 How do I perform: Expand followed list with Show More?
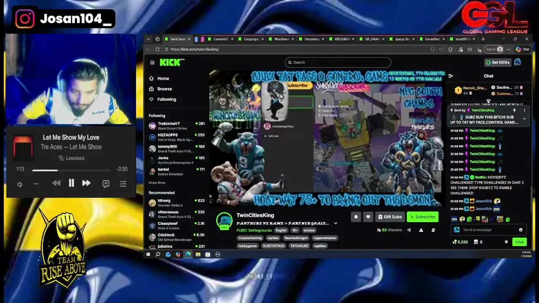pos(157,183)
